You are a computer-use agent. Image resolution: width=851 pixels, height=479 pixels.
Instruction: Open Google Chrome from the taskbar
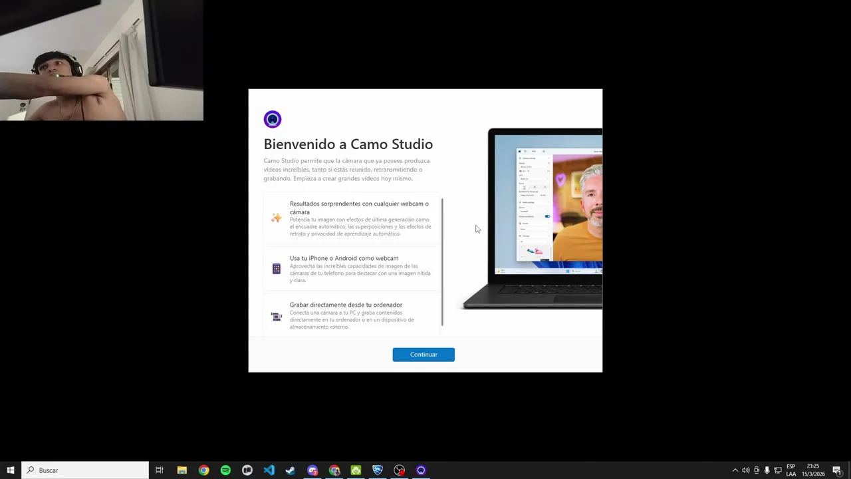203,470
